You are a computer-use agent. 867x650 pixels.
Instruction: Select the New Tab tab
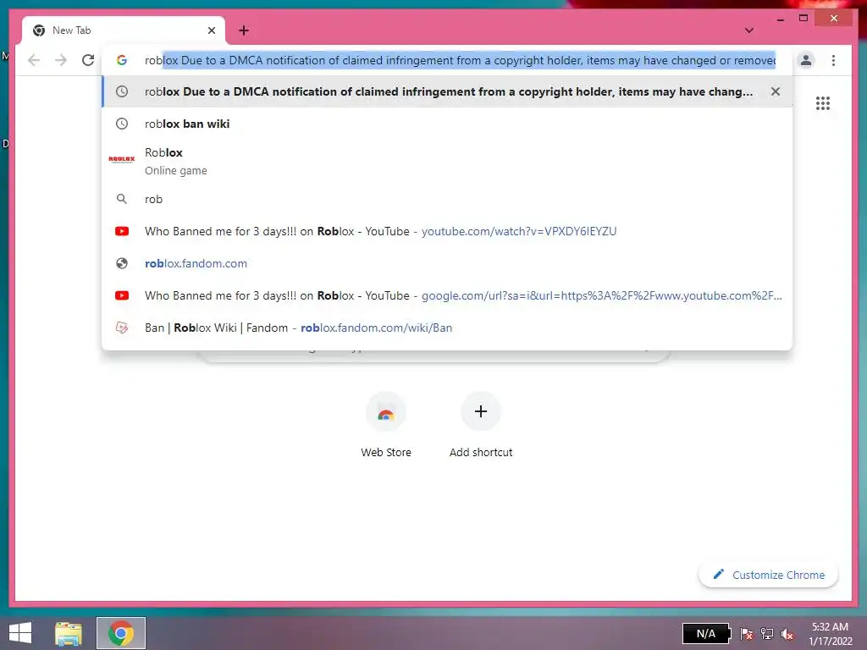pos(124,30)
